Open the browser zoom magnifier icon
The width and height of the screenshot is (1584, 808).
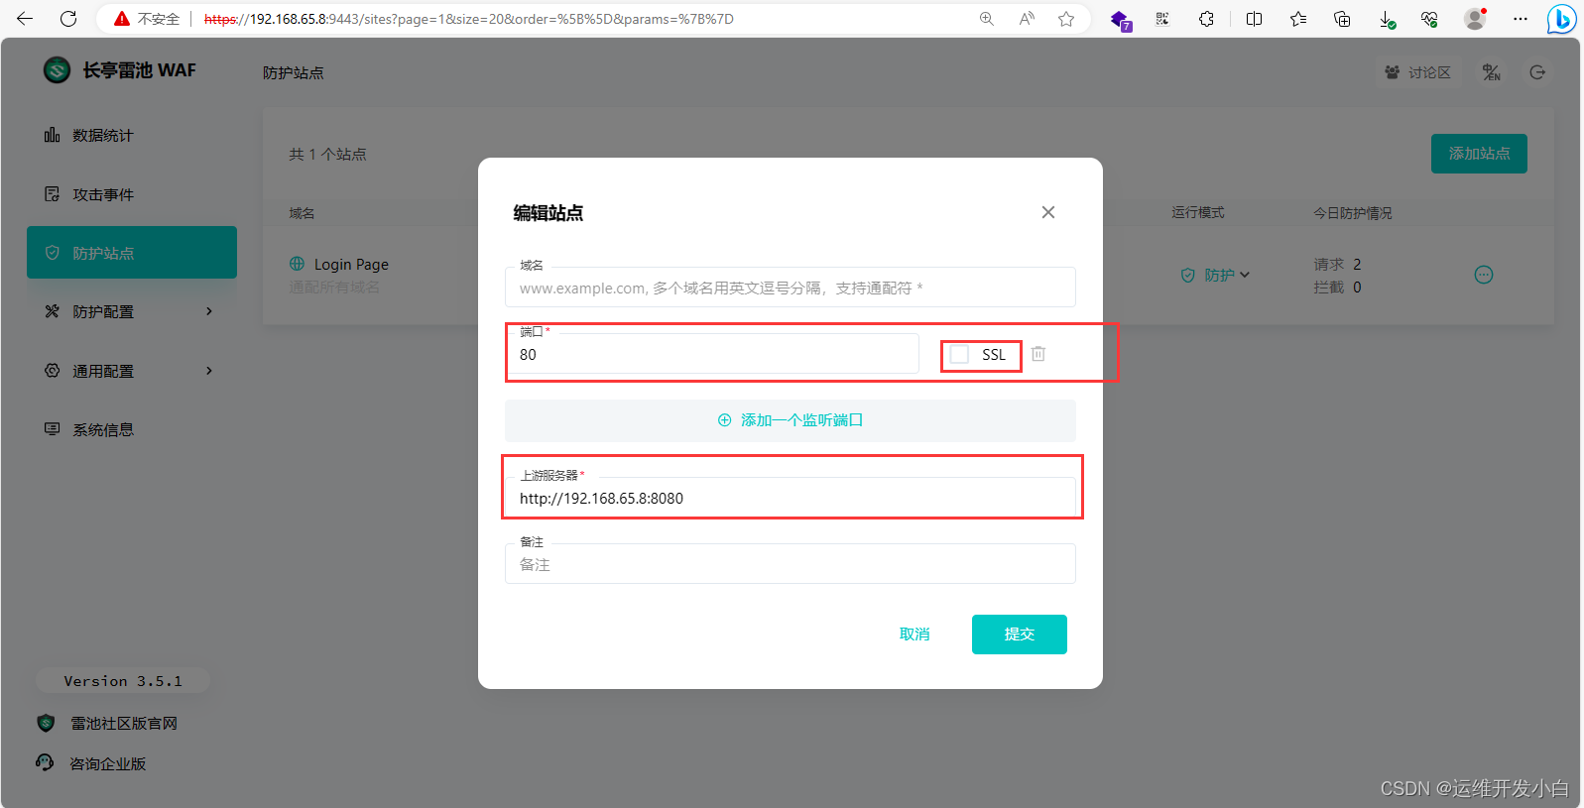pyautogui.click(x=987, y=19)
